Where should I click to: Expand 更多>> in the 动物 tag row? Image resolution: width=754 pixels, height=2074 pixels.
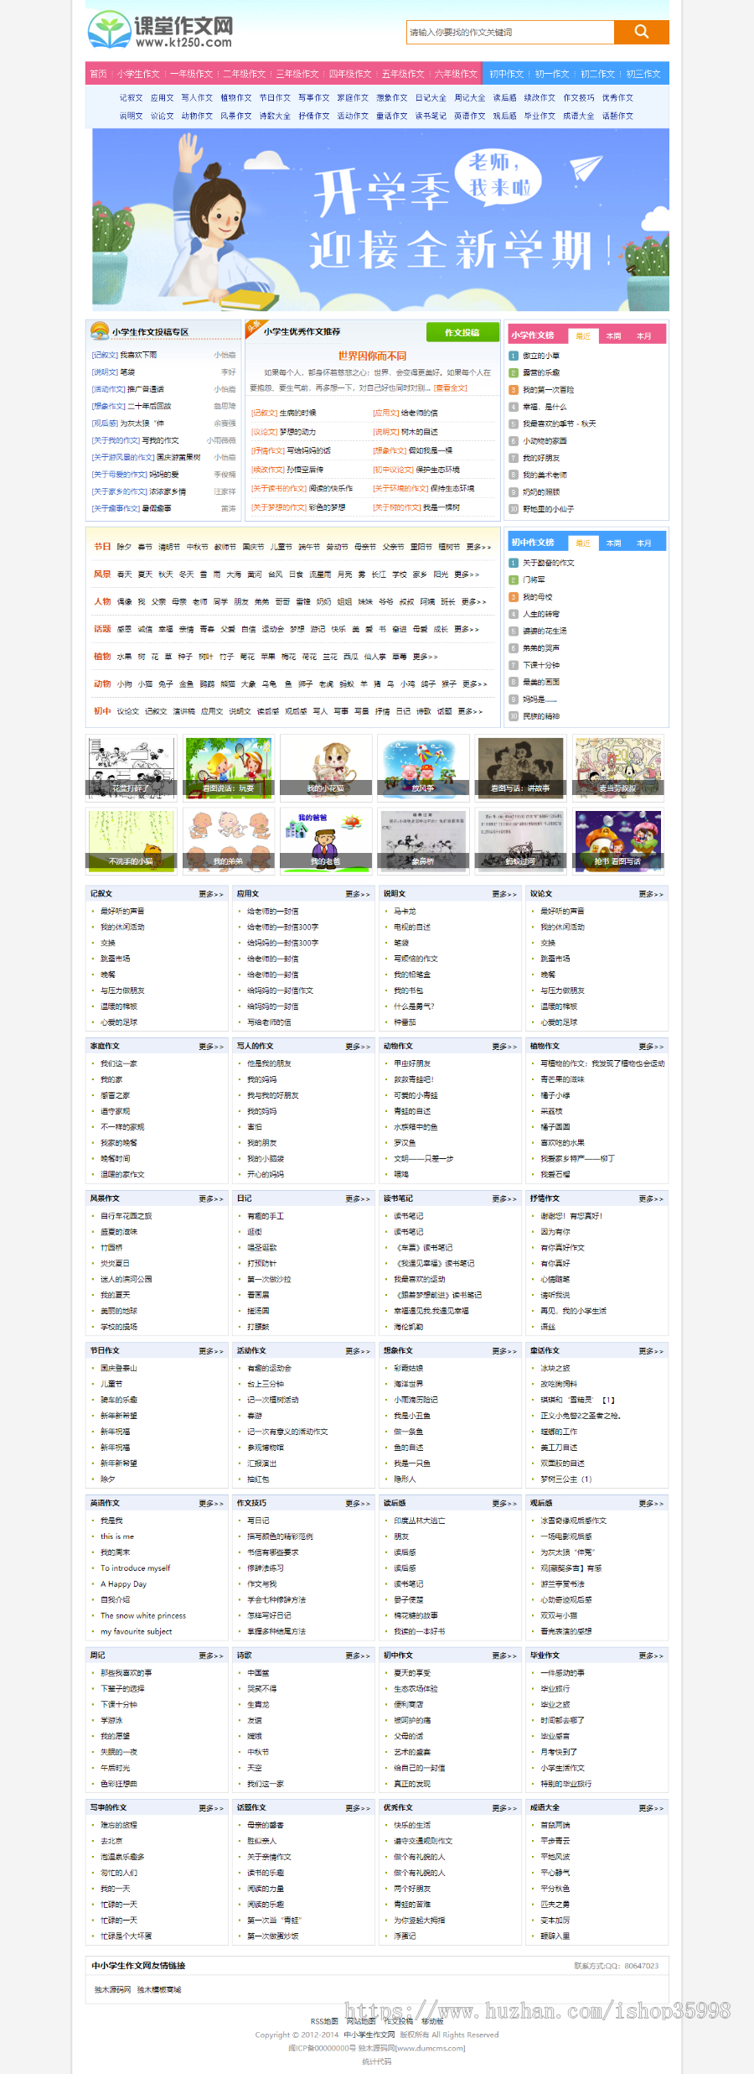(474, 684)
